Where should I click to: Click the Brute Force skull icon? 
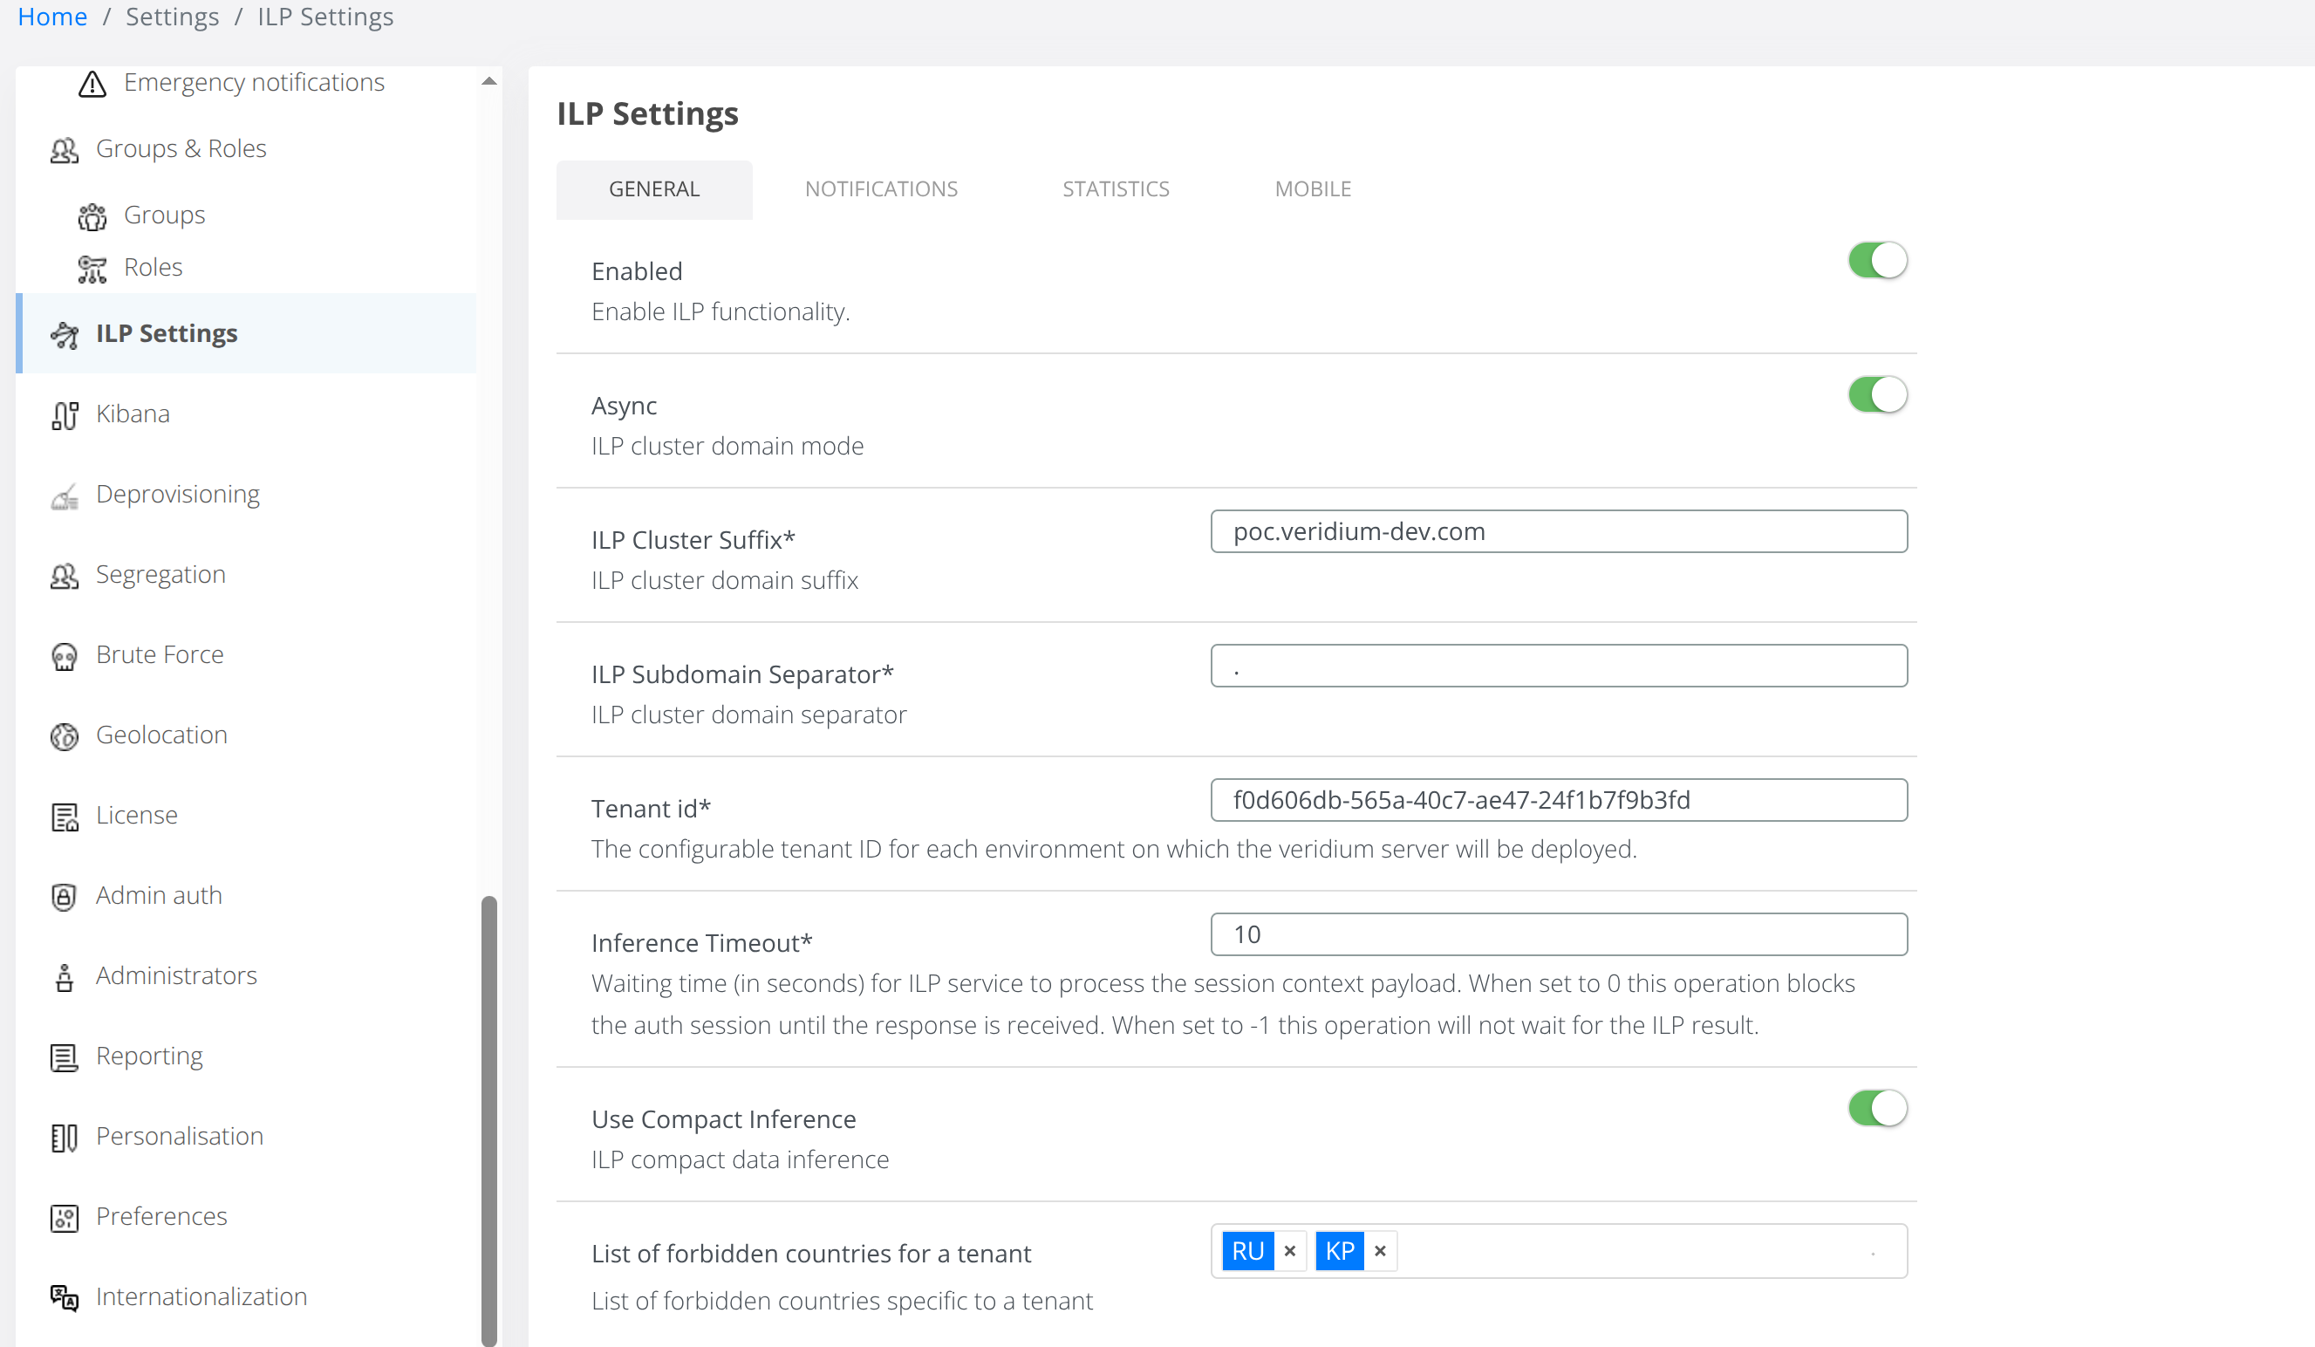[65, 656]
